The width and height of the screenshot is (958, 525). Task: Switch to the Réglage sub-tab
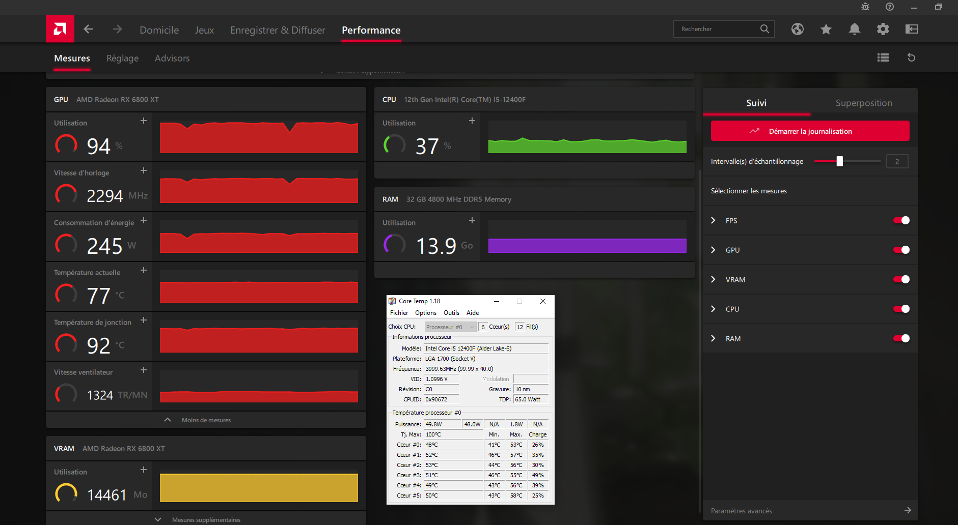coord(122,58)
